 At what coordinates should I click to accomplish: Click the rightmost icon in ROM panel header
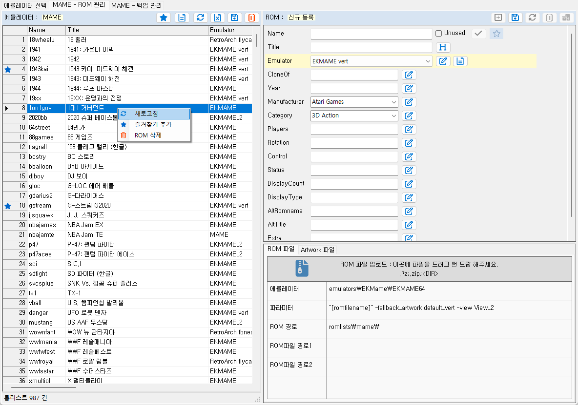pyautogui.click(x=566, y=18)
